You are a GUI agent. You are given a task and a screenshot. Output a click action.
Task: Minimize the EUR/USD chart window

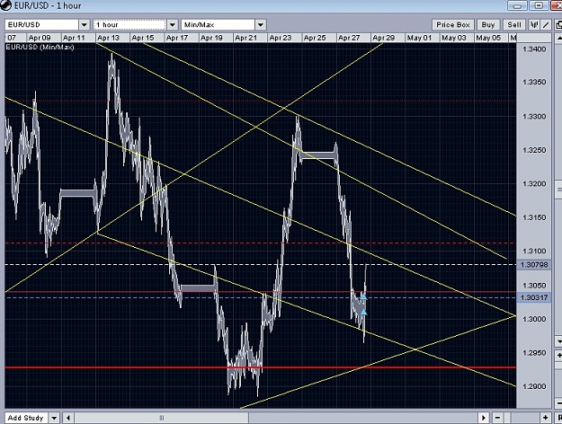click(x=517, y=5)
